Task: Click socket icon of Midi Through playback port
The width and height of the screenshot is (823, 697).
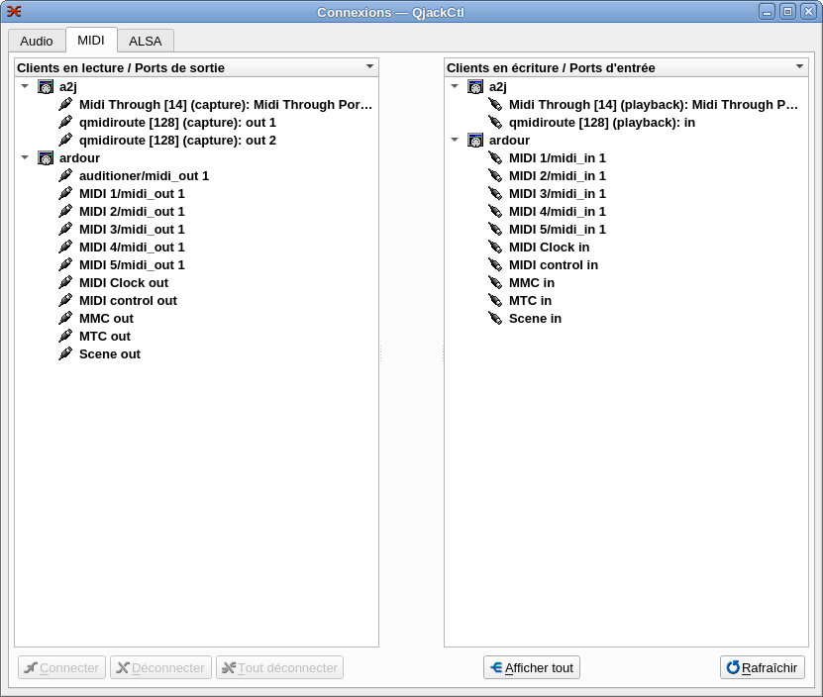Action: pyautogui.click(x=495, y=104)
